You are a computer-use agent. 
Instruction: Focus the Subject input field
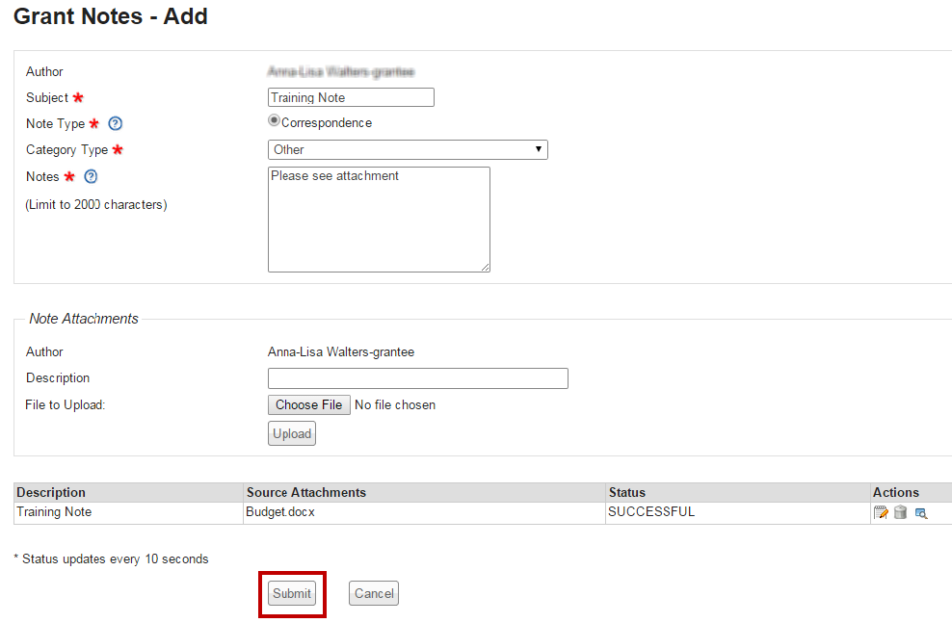click(351, 97)
